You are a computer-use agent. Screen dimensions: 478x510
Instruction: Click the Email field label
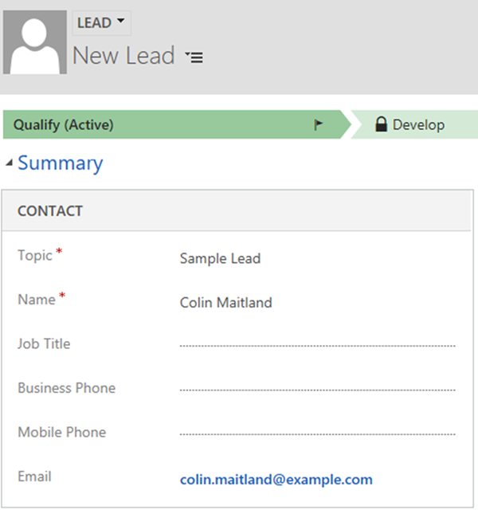point(34,477)
